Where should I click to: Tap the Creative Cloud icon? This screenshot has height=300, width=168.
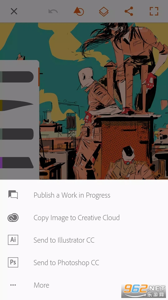pyautogui.click(x=13, y=218)
